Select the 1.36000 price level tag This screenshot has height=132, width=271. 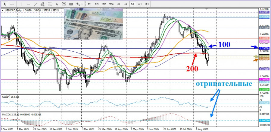tap(264, 79)
